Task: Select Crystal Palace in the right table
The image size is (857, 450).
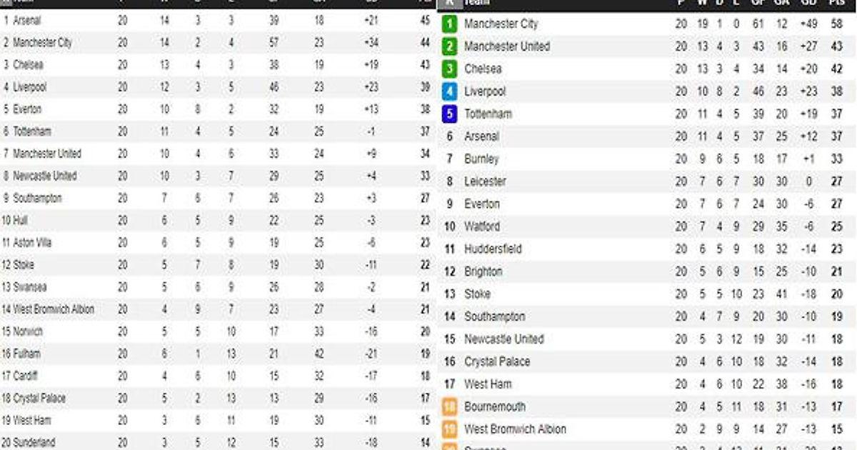Action: click(x=497, y=361)
